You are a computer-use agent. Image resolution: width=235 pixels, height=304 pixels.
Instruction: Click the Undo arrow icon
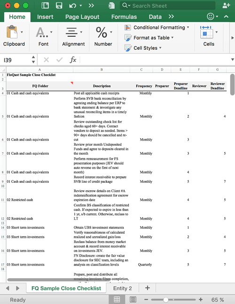[72, 6]
